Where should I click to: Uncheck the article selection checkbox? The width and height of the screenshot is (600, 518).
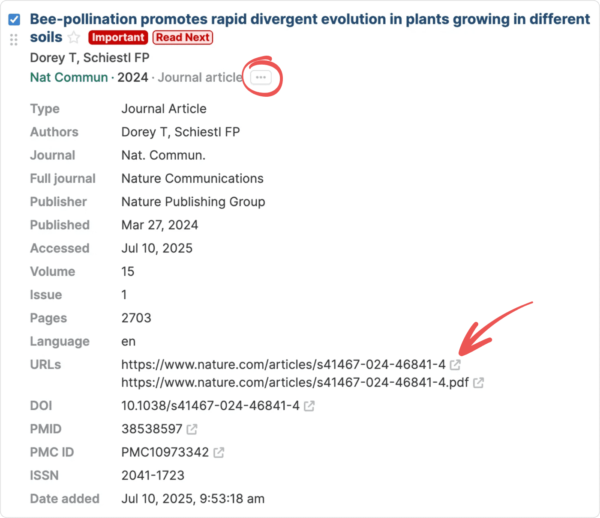point(14,20)
